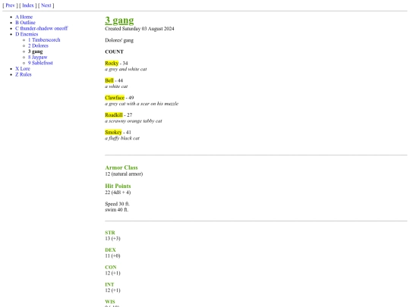This screenshot has width=410, height=307.
Task: Open the A Home page
Action: (24, 17)
